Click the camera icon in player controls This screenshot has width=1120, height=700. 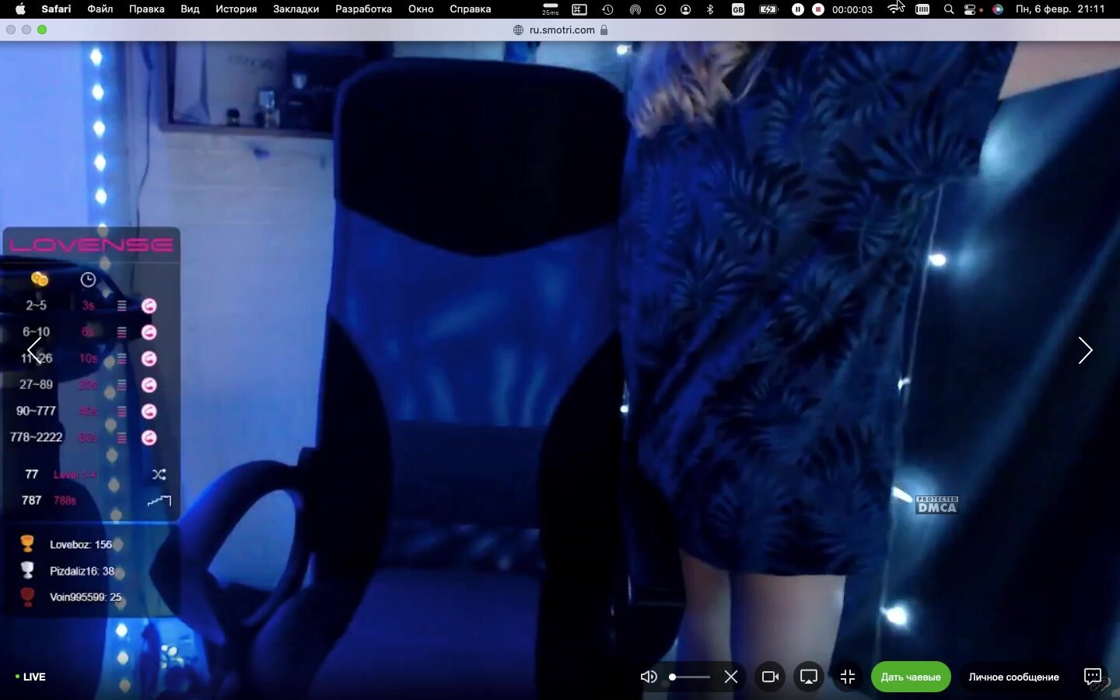pyautogui.click(x=770, y=677)
